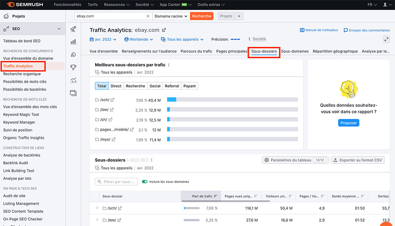Click the fullscreen expand icon

click(x=386, y=39)
